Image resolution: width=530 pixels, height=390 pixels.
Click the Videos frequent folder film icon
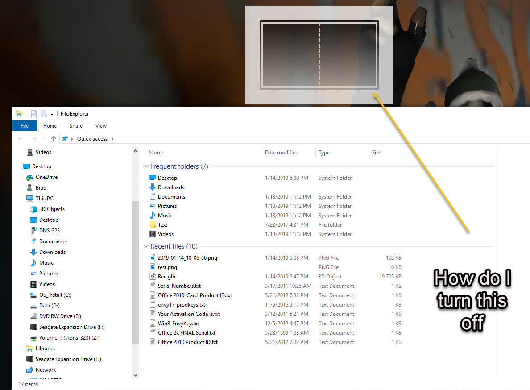click(x=153, y=234)
